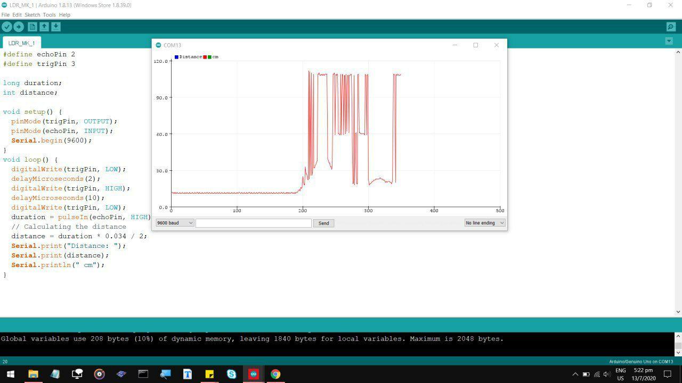Show hidden system tray icons chevron
The width and height of the screenshot is (682, 383).
[x=575, y=374]
